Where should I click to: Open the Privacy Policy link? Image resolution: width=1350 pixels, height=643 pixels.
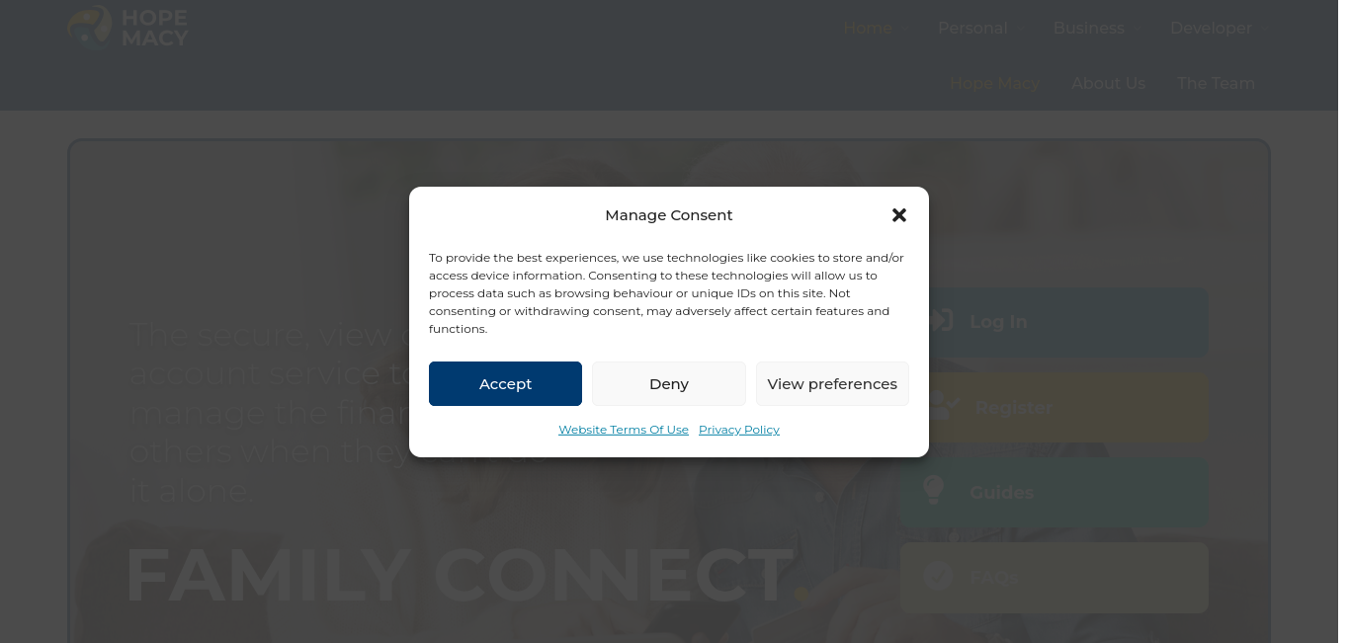pyautogui.click(x=739, y=430)
